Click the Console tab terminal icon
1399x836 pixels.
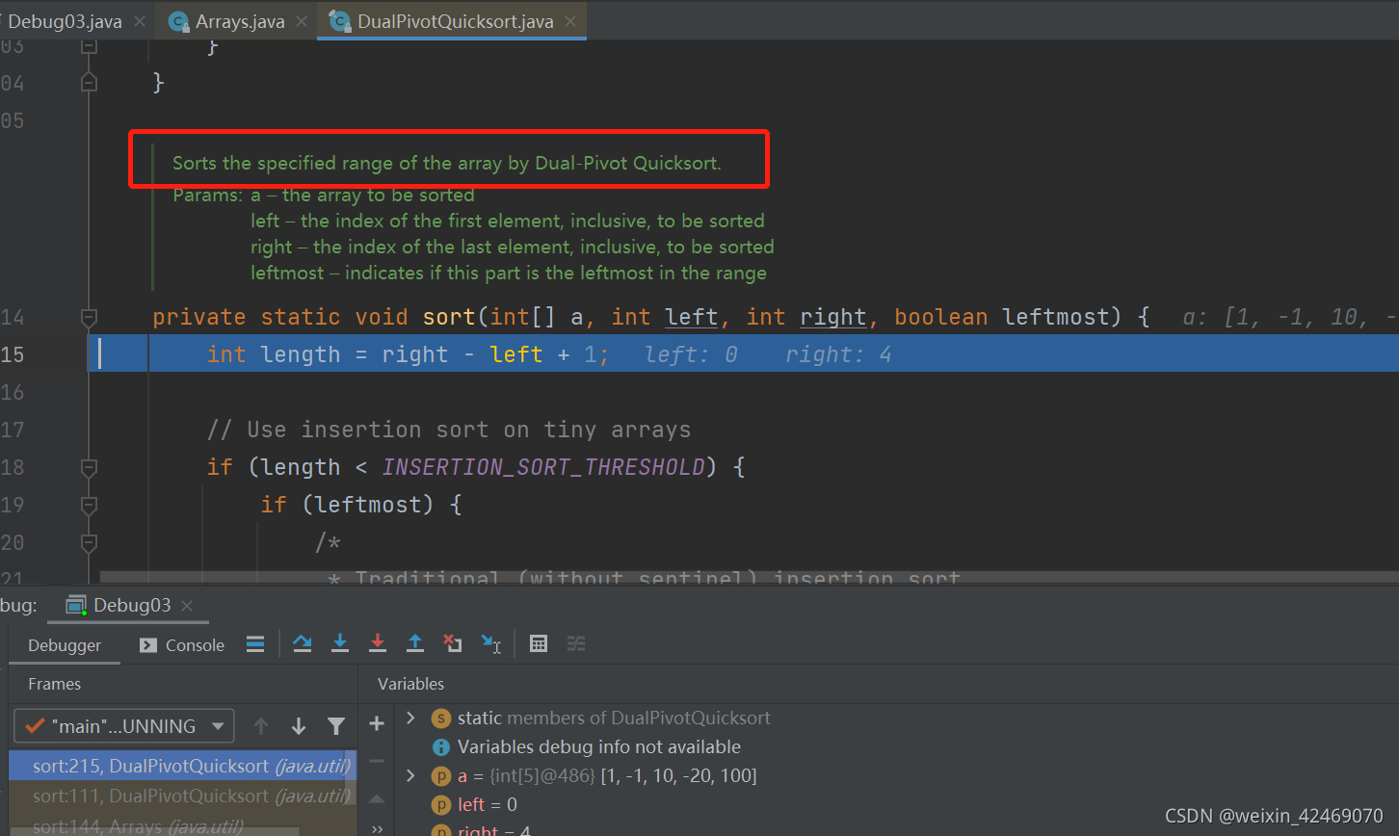[x=147, y=645]
